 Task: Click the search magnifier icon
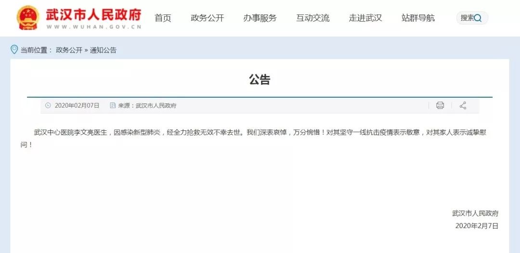[x=478, y=18]
